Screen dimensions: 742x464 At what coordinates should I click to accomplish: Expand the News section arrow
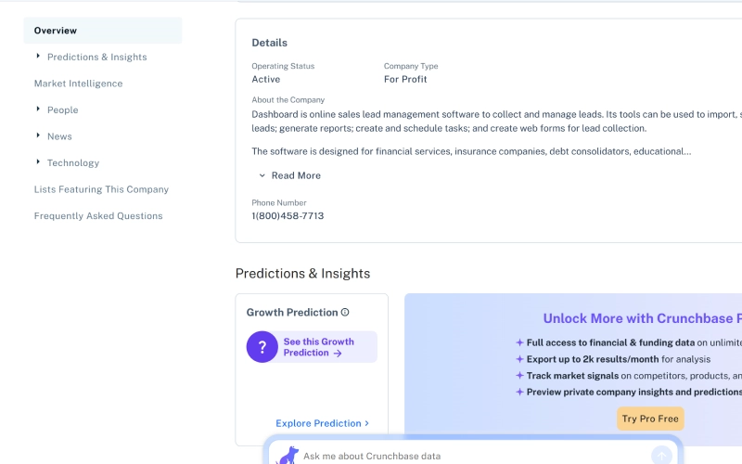click(38, 136)
